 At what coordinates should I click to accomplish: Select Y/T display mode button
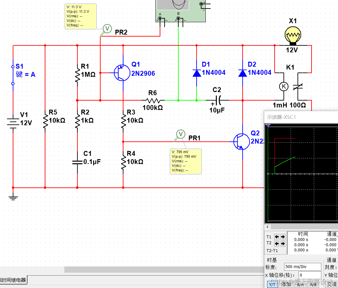(272, 284)
